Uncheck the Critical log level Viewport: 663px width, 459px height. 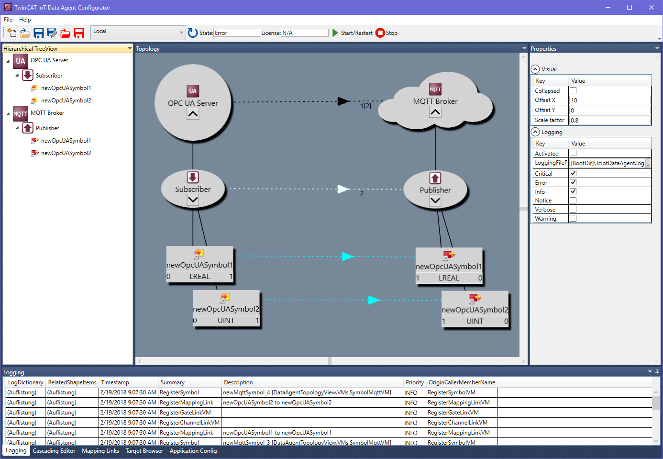(x=573, y=173)
